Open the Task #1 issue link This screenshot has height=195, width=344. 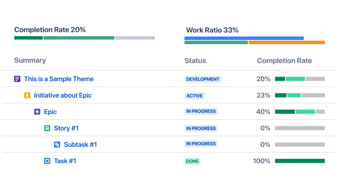(65, 161)
